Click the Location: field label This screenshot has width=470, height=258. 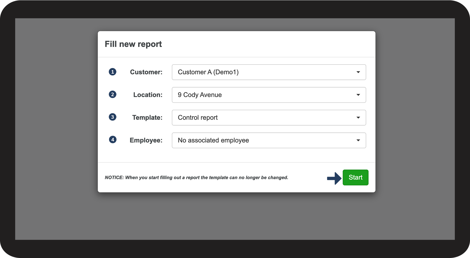pyautogui.click(x=148, y=95)
